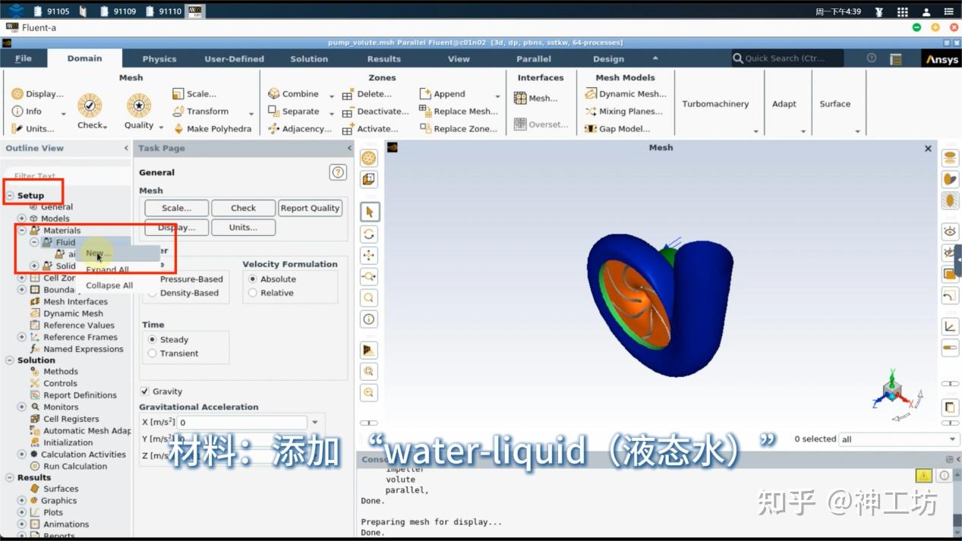Select Boundary Conditions tree item
962x541 pixels.
(x=61, y=290)
